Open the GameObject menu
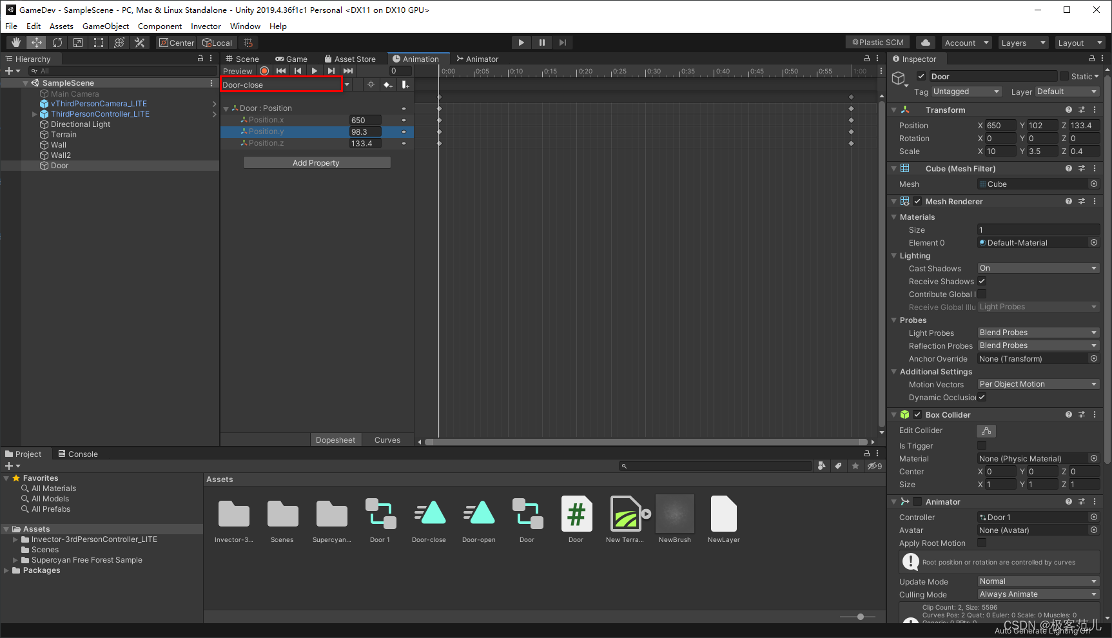This screenshot has height=638, width=1112. (x=106, y=26)
